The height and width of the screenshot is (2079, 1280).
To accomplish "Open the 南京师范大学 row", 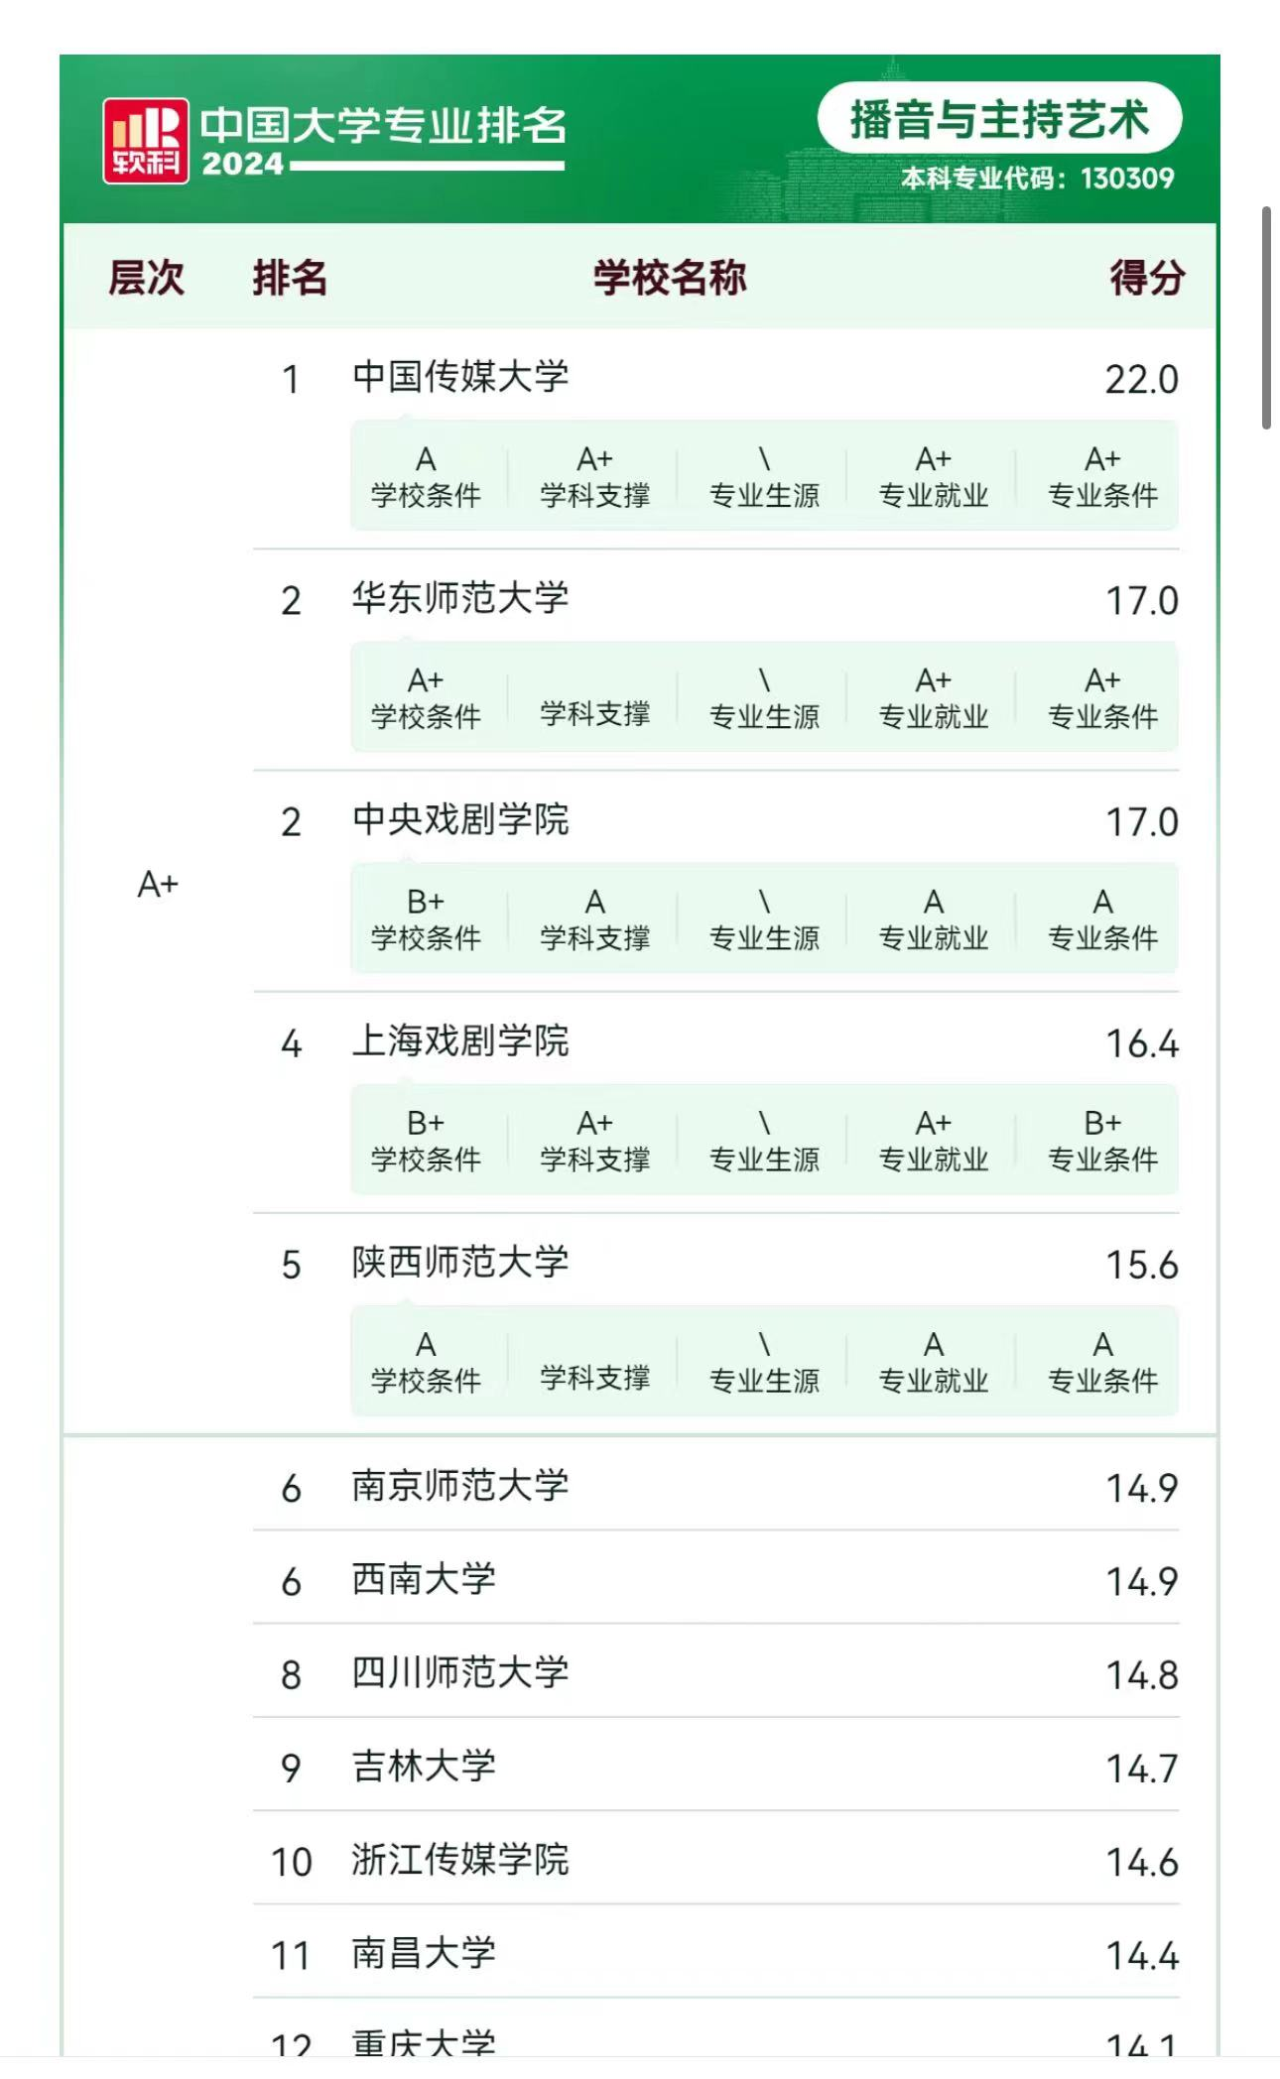I will pyautogui.click(x=460, y=1486).
